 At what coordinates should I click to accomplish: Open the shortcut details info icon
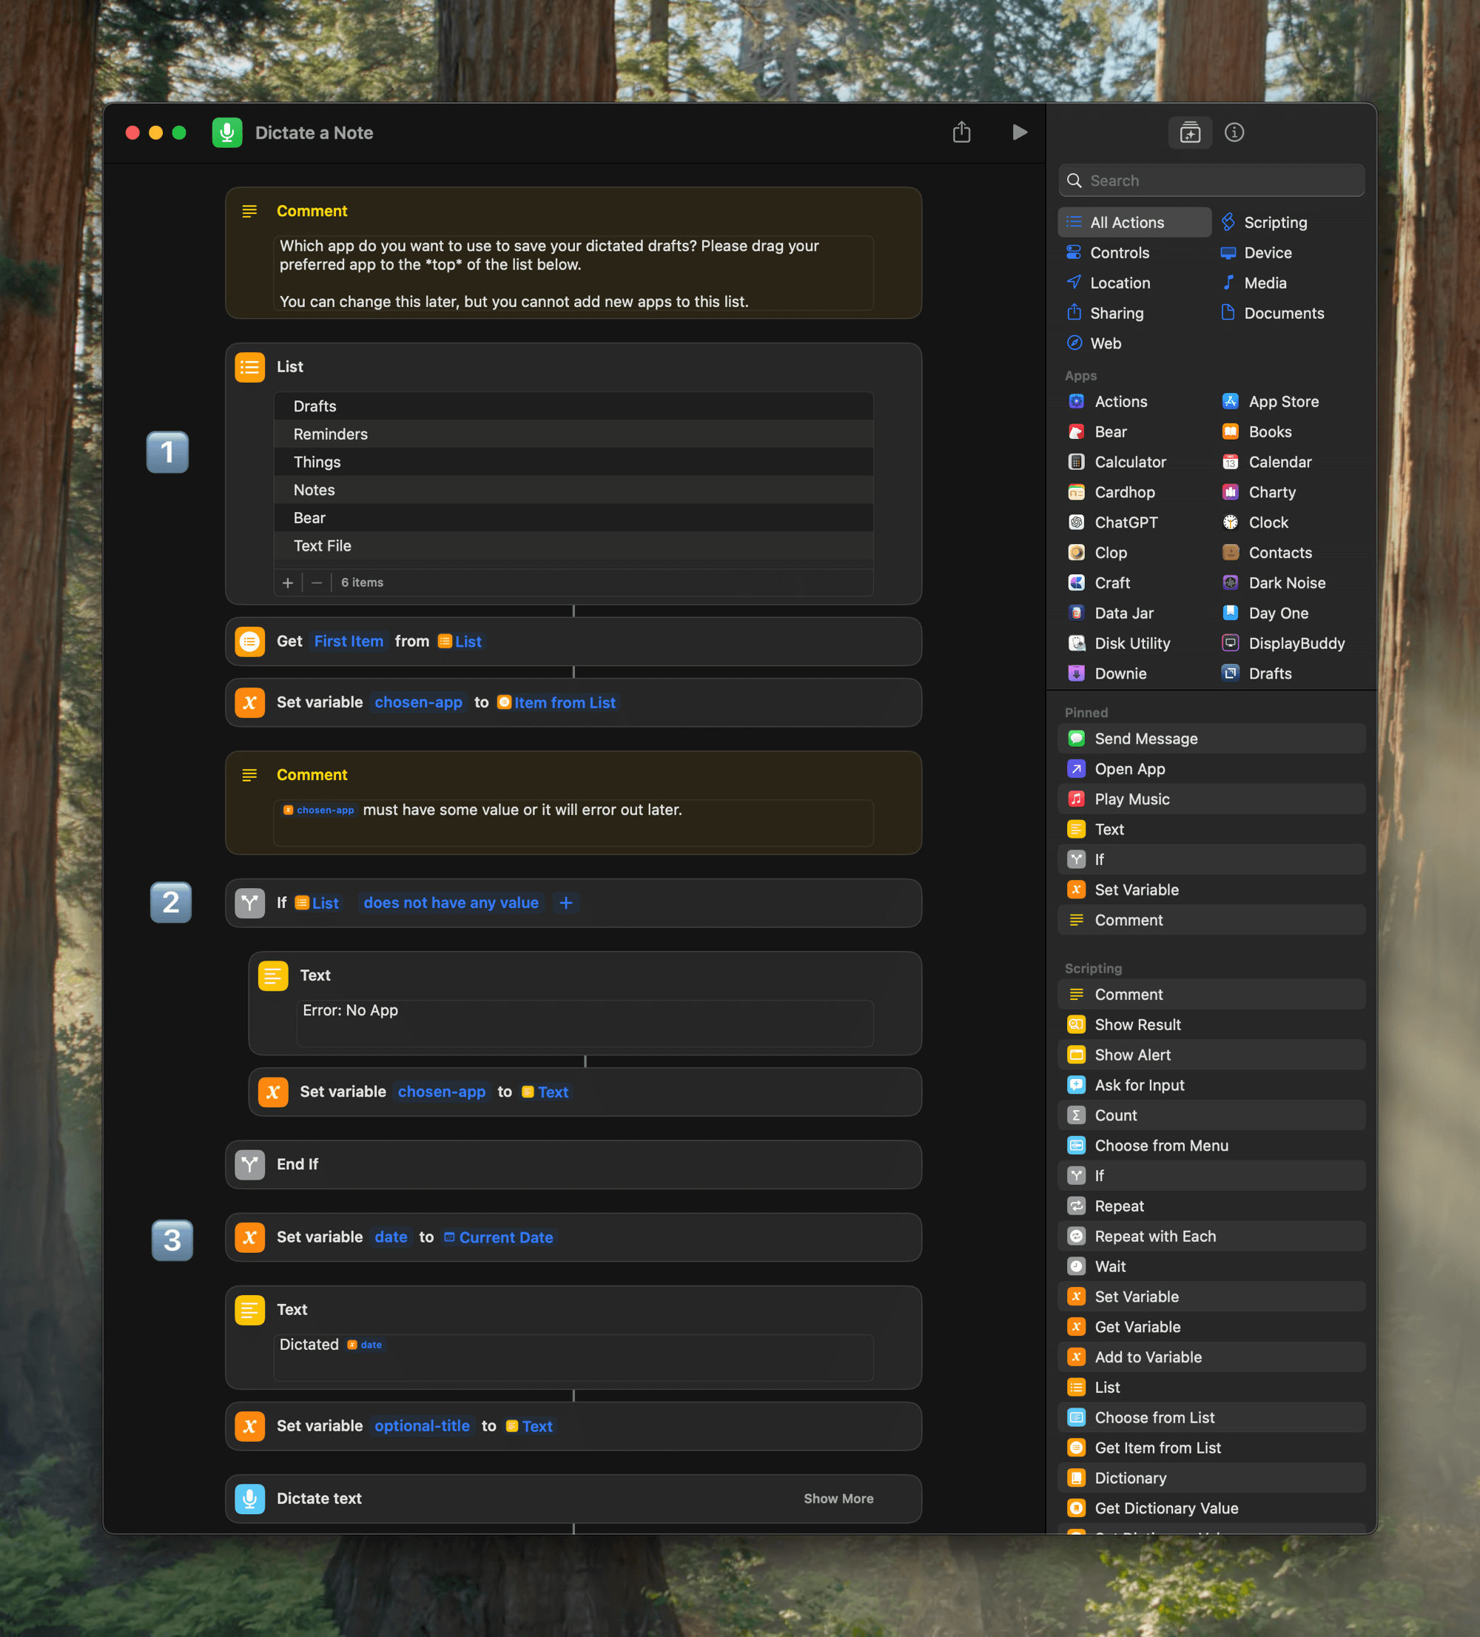(x=1234, y=132)
